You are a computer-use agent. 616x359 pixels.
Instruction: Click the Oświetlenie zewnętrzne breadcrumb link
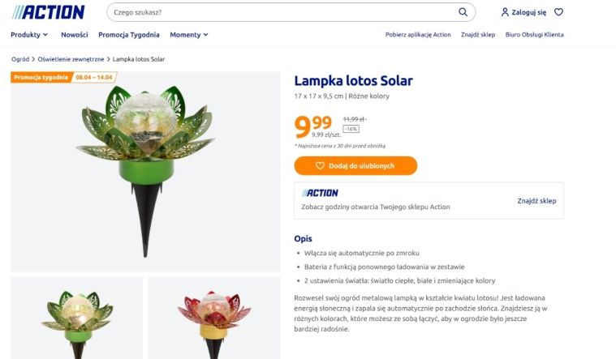(x=71, y=59)
